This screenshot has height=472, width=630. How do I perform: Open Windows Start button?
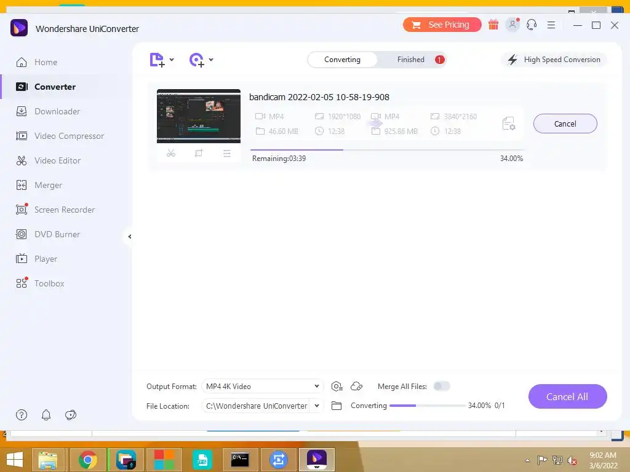15,460
